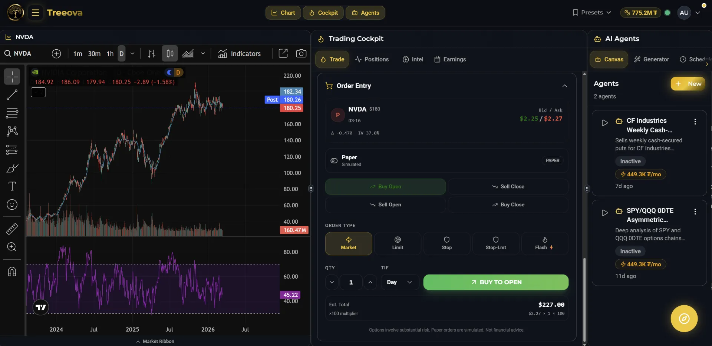
Task: Create a new agent with the New button
Action: (688, 83)
